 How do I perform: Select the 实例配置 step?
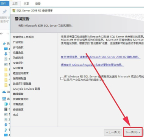pos(18,68)
